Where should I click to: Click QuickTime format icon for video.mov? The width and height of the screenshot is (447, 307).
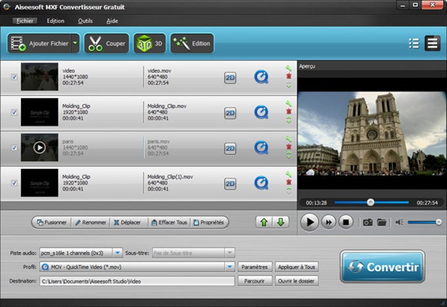click(262, 77)
